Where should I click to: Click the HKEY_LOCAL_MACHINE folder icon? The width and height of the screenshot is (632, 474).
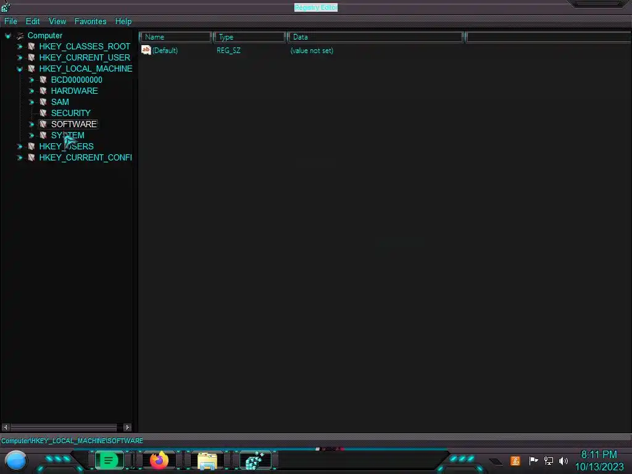tap(31, 69)
